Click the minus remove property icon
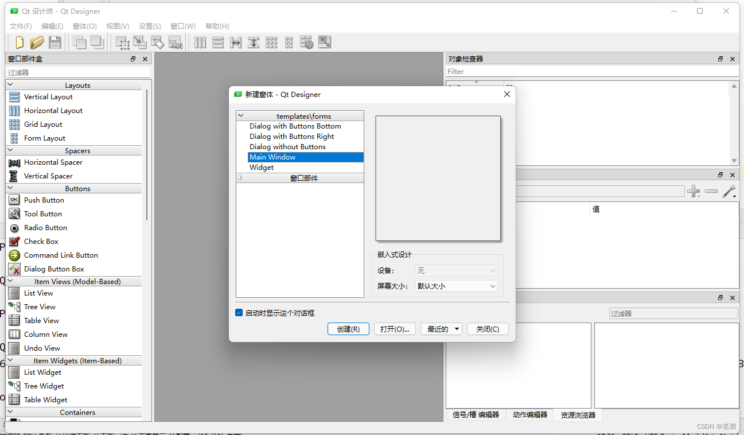 711,191
